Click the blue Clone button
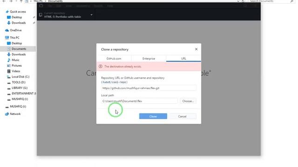 click(153, 116)
